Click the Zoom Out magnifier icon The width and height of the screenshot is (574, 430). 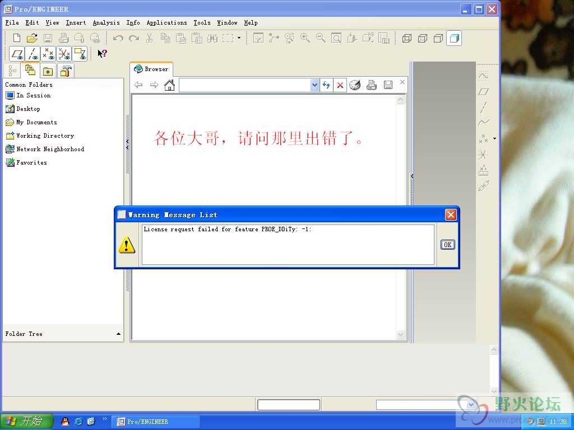click(321, 38)
